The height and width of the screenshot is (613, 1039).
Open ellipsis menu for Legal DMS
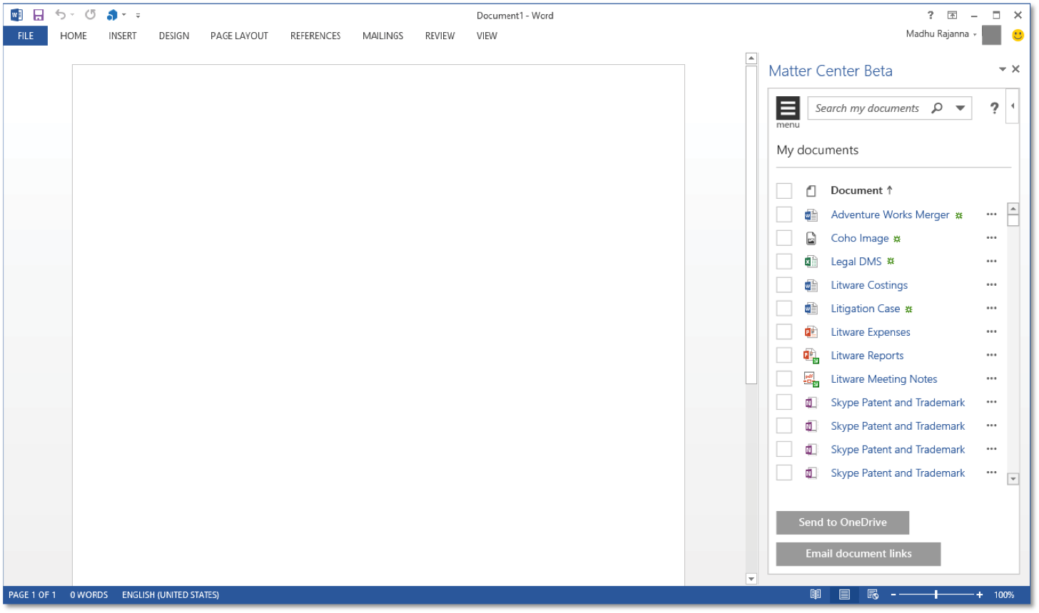991,262
